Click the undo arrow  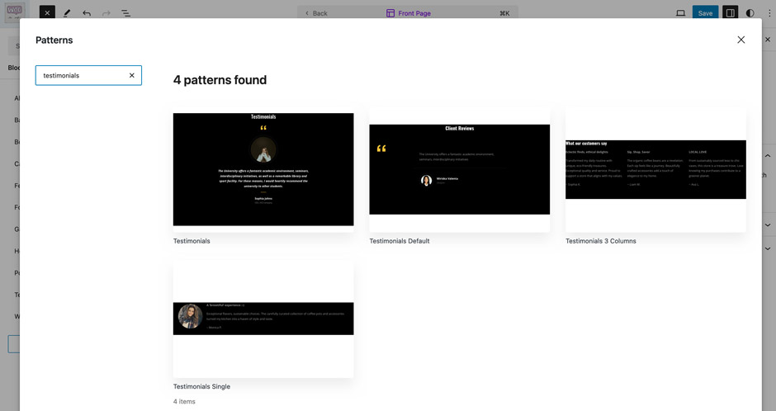click(87, 13)
